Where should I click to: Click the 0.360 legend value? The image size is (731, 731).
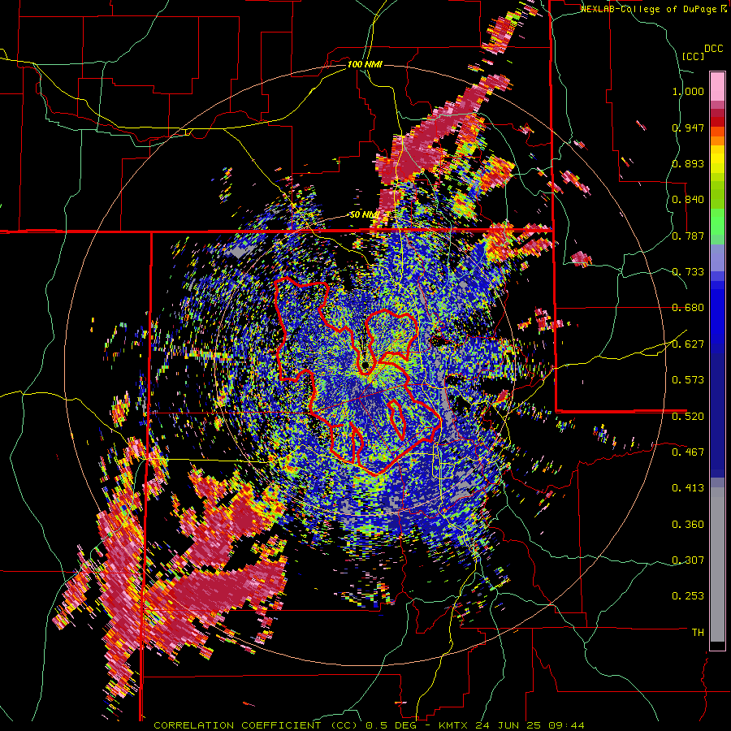(688, 525)
